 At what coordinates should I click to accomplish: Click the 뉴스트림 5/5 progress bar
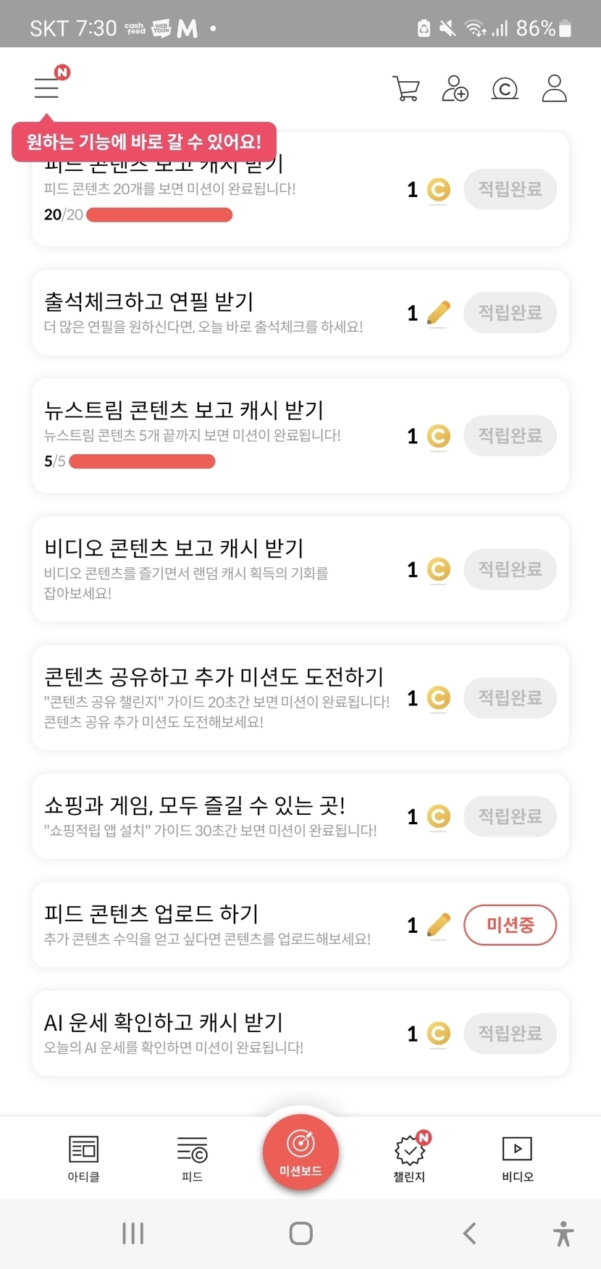click(x=142, y=461)
